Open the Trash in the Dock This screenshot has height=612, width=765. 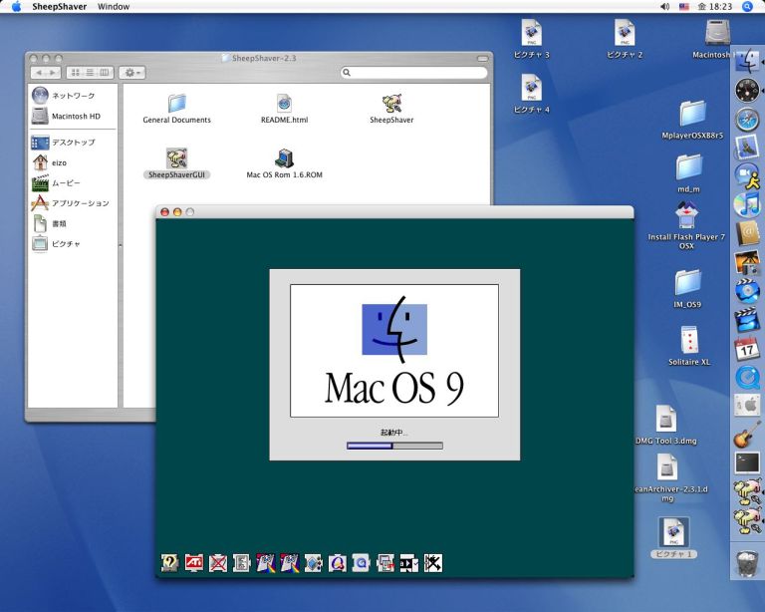747,564
